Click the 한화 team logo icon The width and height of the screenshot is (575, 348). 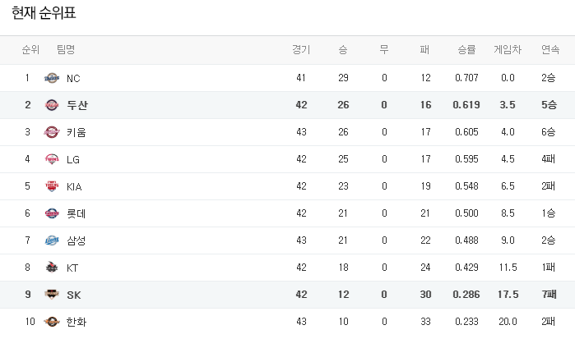pos(52,322)
